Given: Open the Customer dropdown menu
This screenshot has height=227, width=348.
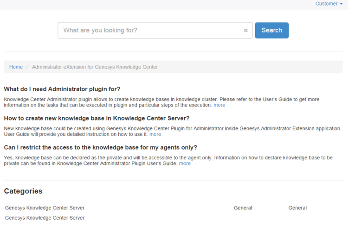Looking at the screenshot, I should pos(329,4).
